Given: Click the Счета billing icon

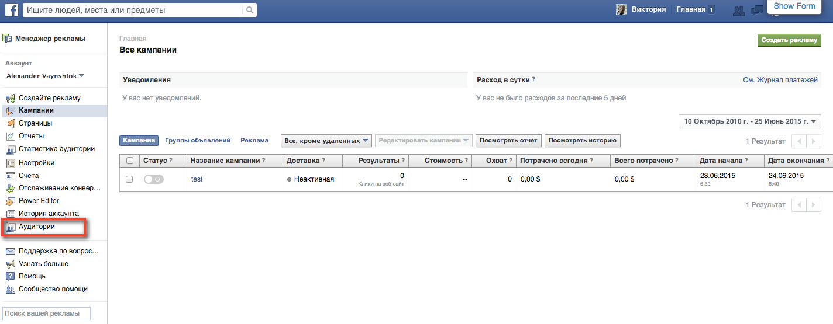Looking at the screenshot, I should [x=11, y=176].
